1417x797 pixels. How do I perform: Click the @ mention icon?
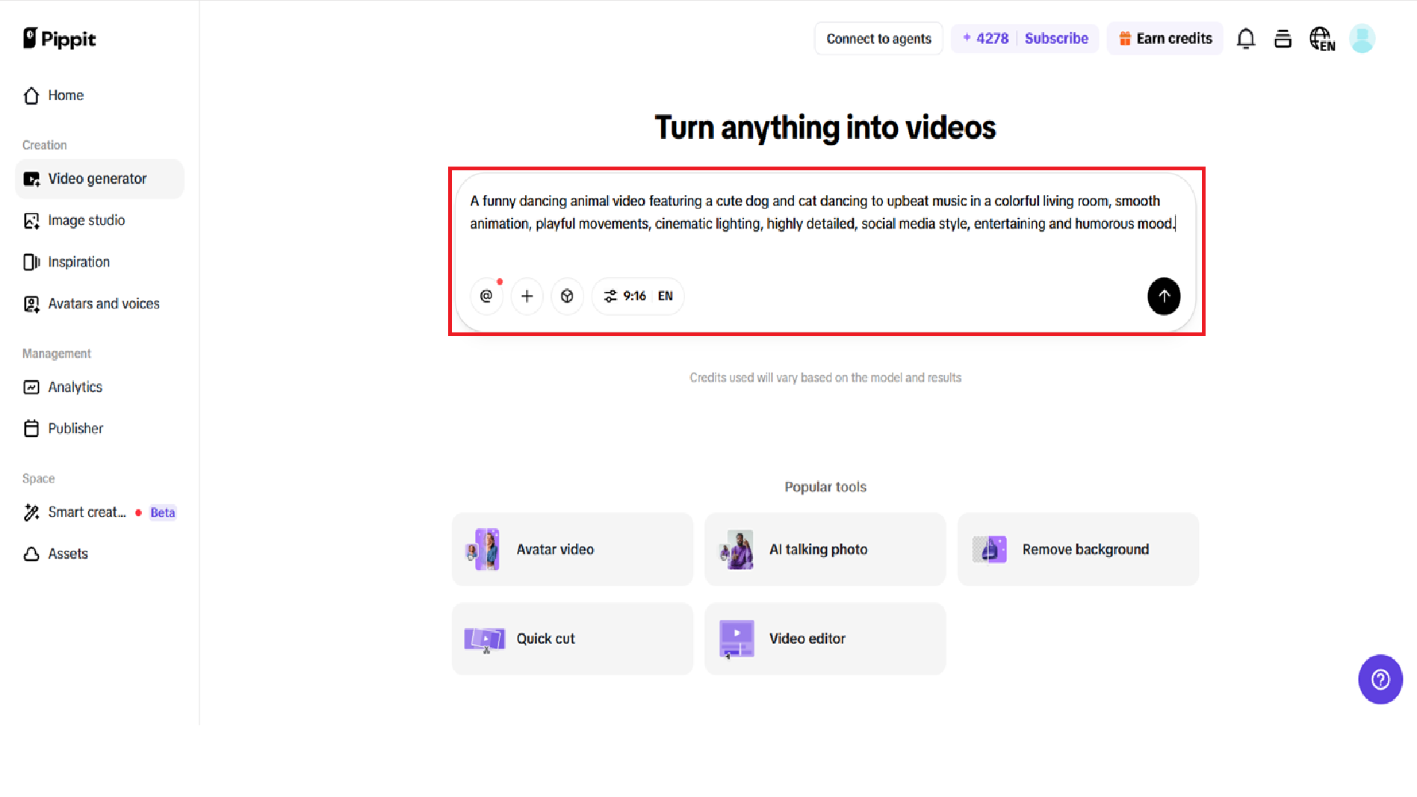tap(486, 297)
